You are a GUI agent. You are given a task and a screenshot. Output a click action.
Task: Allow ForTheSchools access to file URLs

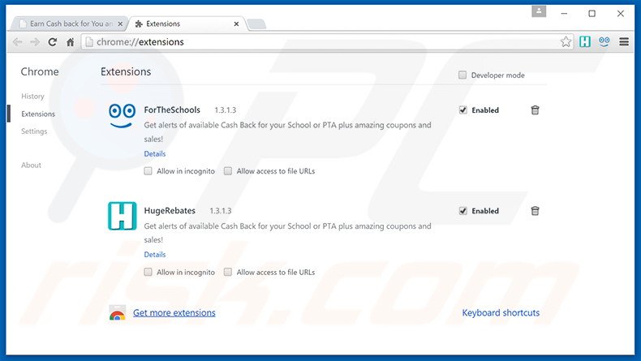(x=228, y=171)
